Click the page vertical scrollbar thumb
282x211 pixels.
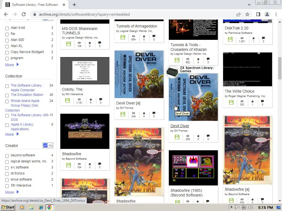[x=280, y=68]
